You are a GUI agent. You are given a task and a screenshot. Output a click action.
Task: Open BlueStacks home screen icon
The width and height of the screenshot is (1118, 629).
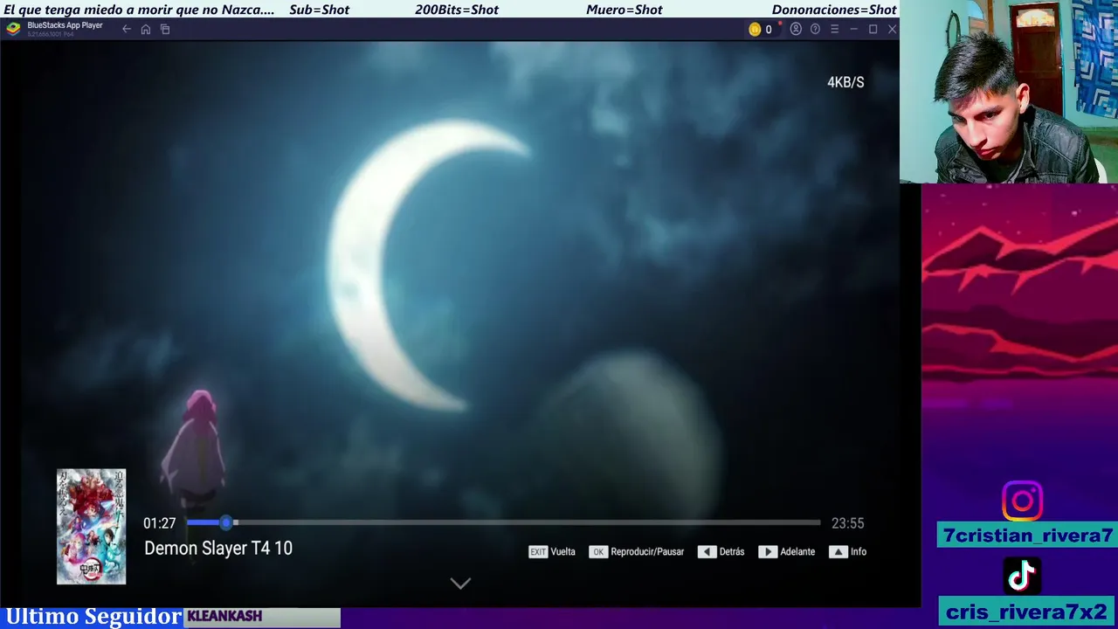[x=146, y=29]
